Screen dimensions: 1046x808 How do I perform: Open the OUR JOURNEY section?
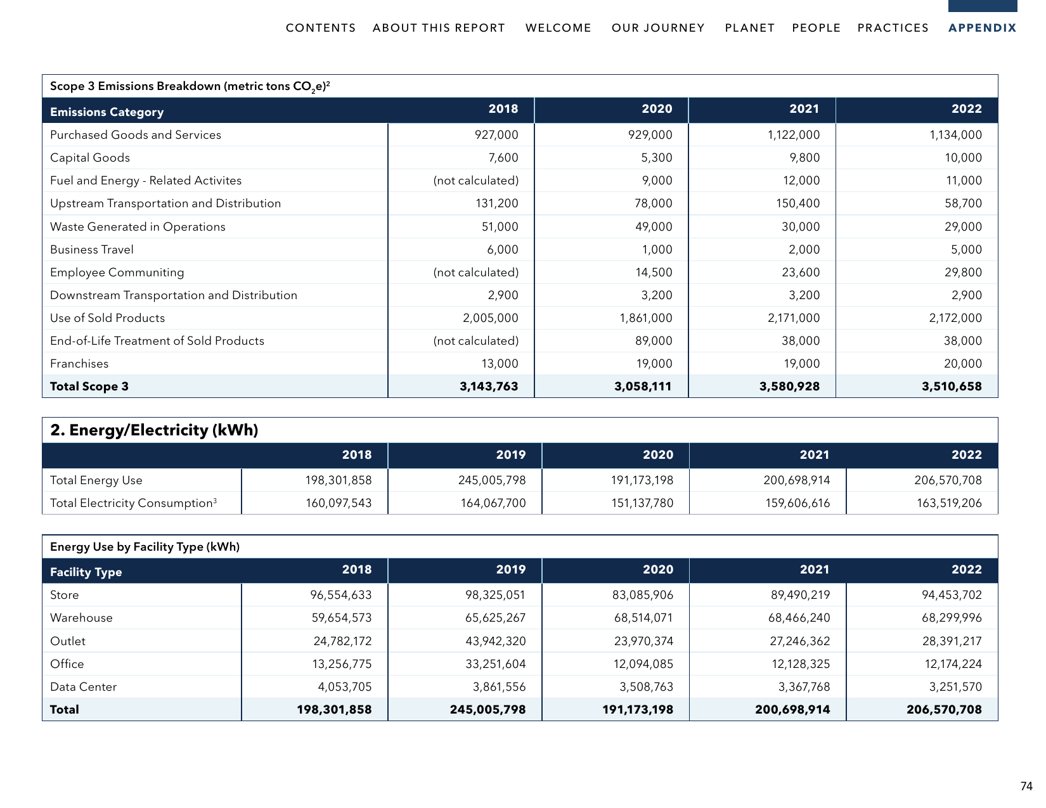658,28
